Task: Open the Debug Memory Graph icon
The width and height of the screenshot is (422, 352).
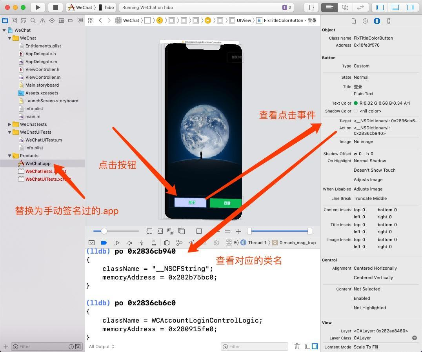Action: (x=179, y=243)
